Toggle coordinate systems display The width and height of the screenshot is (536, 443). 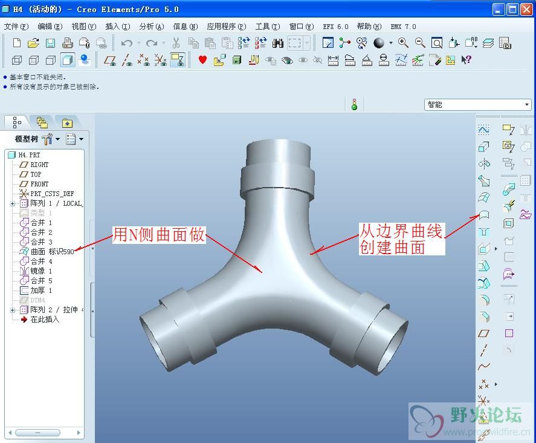[x=161, y=61]
